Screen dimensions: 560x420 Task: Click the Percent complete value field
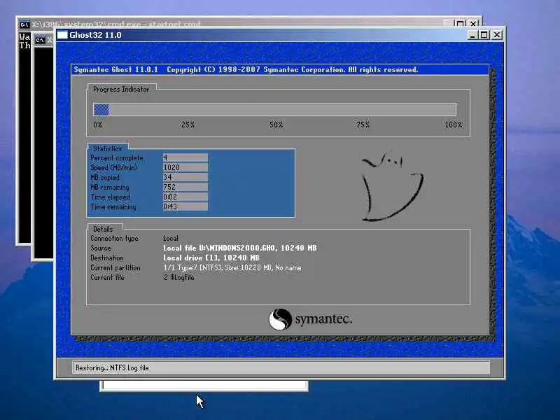(185, 157)
